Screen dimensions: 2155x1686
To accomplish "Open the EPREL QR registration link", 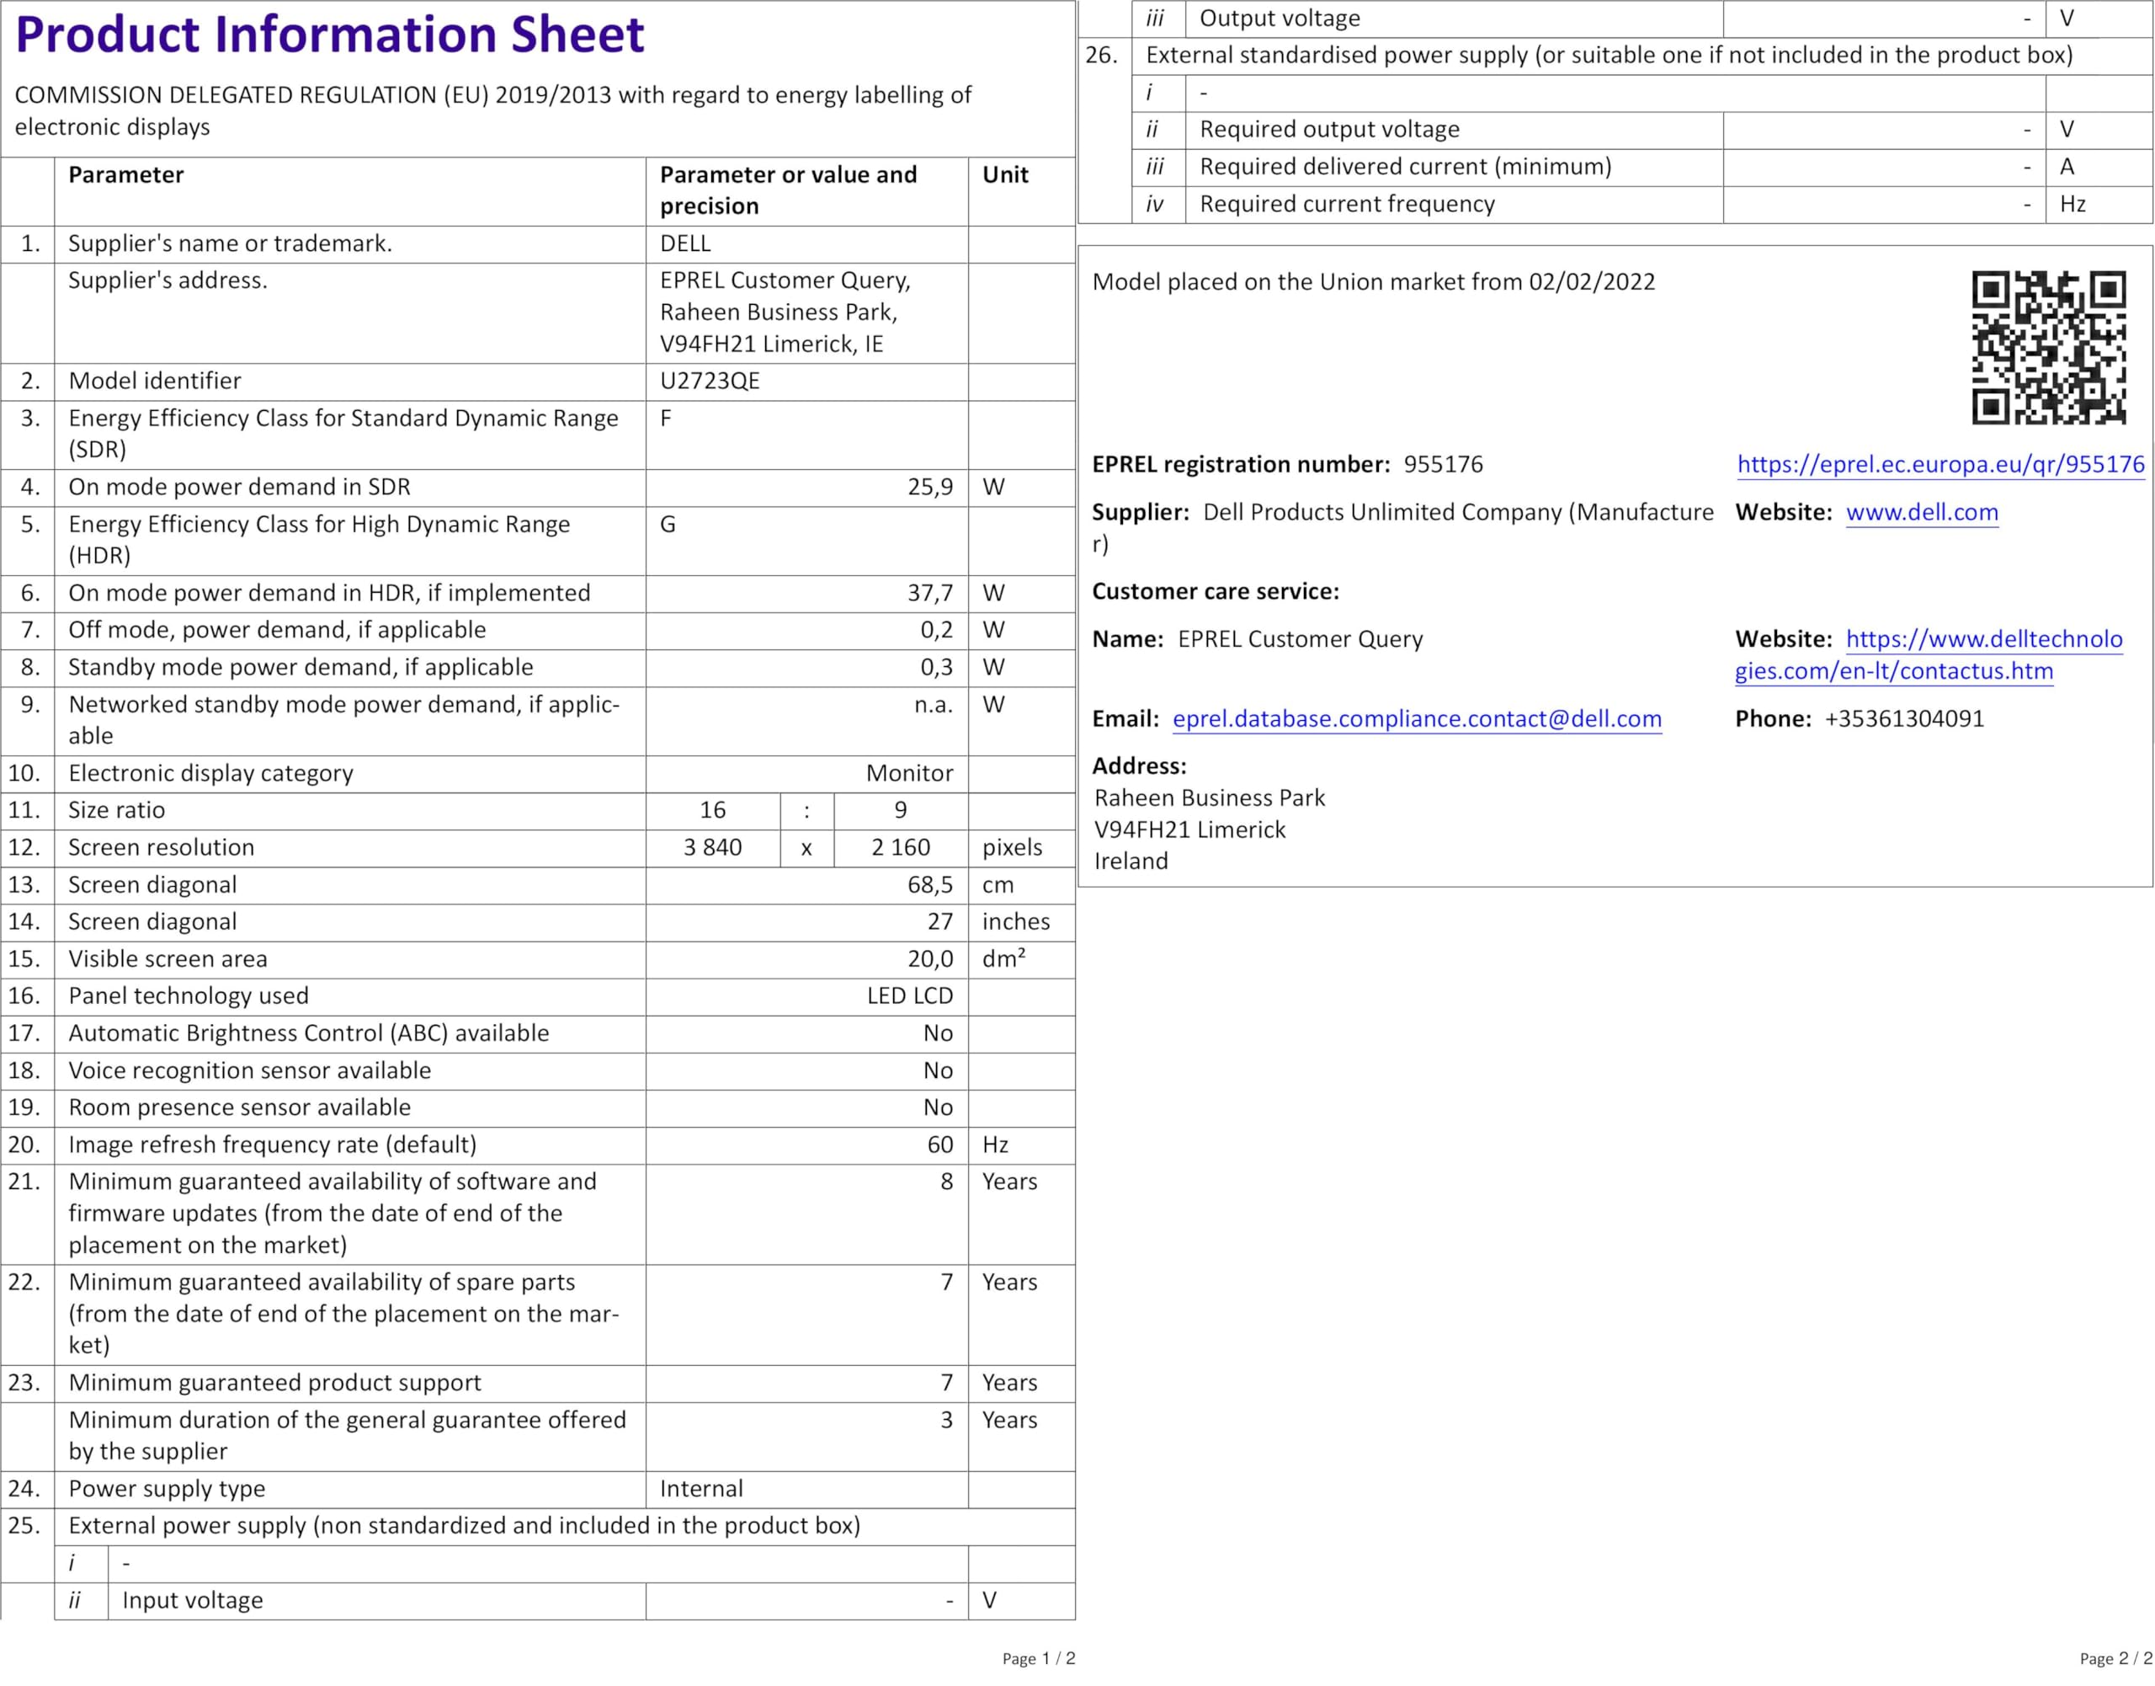I will click(x=1939, y=464).
